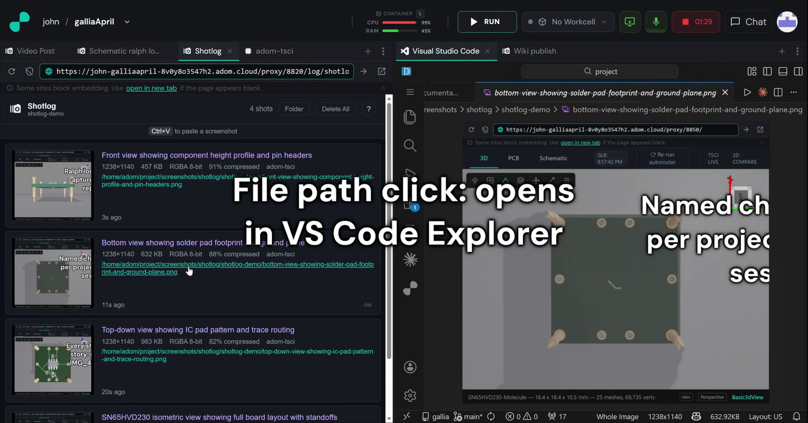This screenshot has height=423, width=808.
Task: Open the VS Code Search icon
Action: [410, 145]
